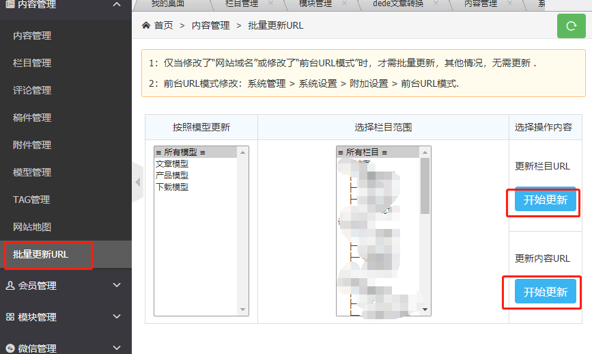
Task: Click 批量更新URL breadcrumb text
Action: (276, 25)
